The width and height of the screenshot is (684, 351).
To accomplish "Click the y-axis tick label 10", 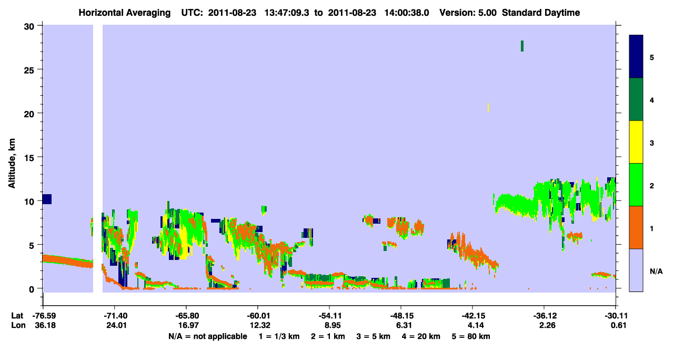I will [x=31, y=201].
